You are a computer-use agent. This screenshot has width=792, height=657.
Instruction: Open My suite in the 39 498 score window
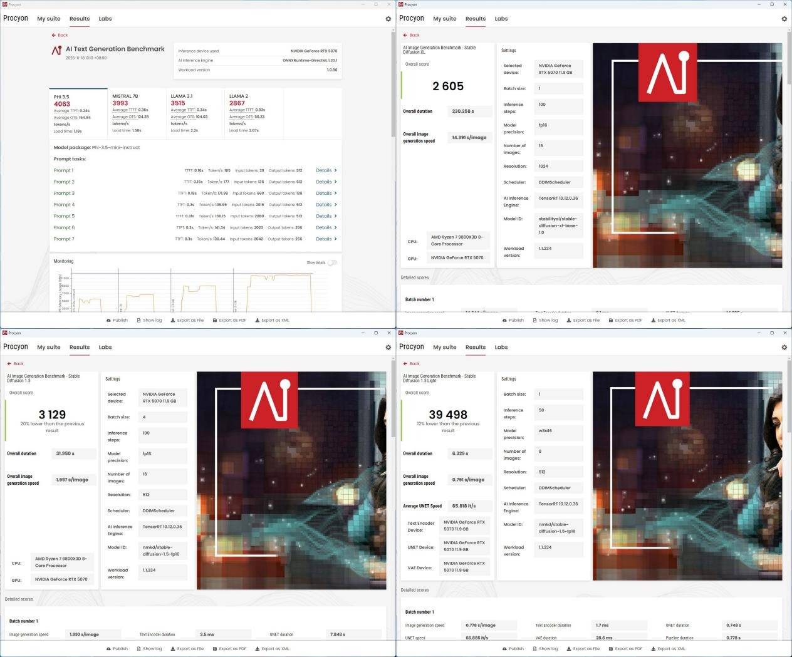tap(445, 347)
